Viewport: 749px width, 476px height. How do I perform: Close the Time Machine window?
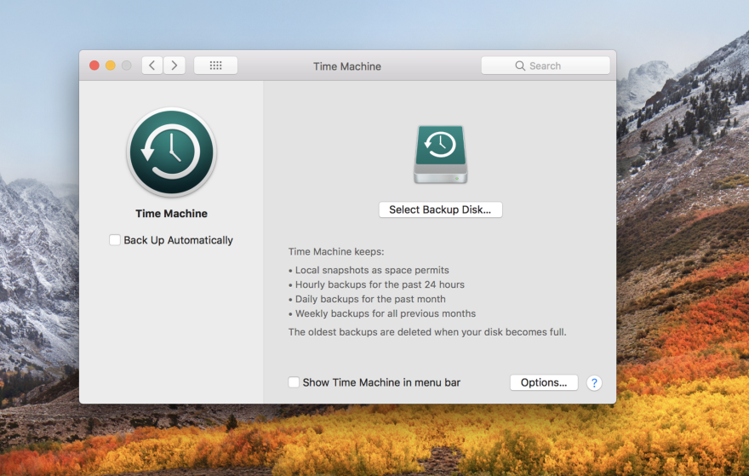click(x=94, y=66)
